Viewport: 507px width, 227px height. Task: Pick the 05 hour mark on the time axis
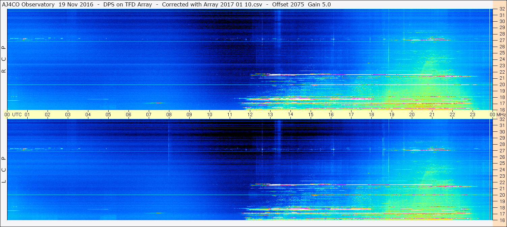pos(108,115)
